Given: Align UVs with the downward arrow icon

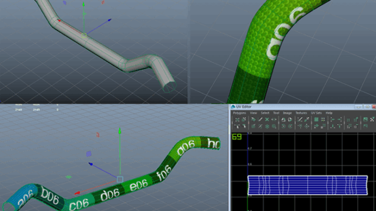Looking at the screenshot, I should point(333,126).
